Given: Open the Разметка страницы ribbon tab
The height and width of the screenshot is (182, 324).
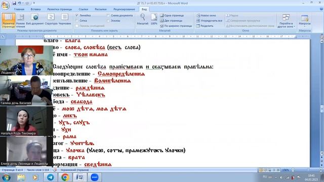Looking at the screenshot, I should pyautogui.click(x=60, y=9).
